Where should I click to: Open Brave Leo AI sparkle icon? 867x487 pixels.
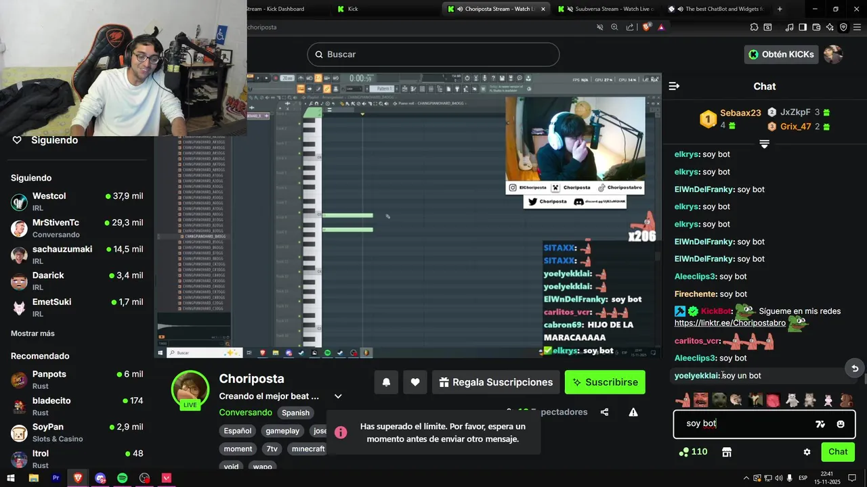[830, 27]
